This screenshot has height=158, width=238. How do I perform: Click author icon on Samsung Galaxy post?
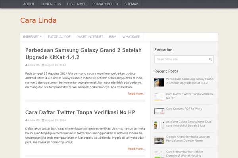[x=27, y=65]
